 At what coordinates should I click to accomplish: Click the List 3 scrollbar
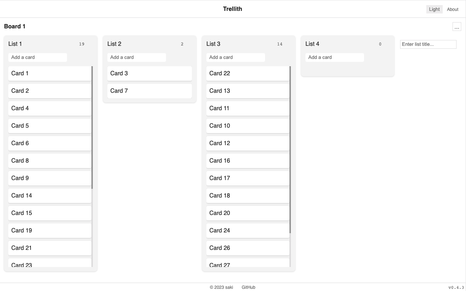click(x=290, y=150)
